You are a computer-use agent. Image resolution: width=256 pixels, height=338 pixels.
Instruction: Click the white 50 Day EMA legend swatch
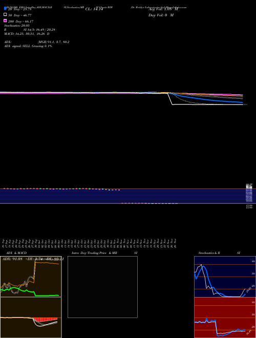click(5, 15)
